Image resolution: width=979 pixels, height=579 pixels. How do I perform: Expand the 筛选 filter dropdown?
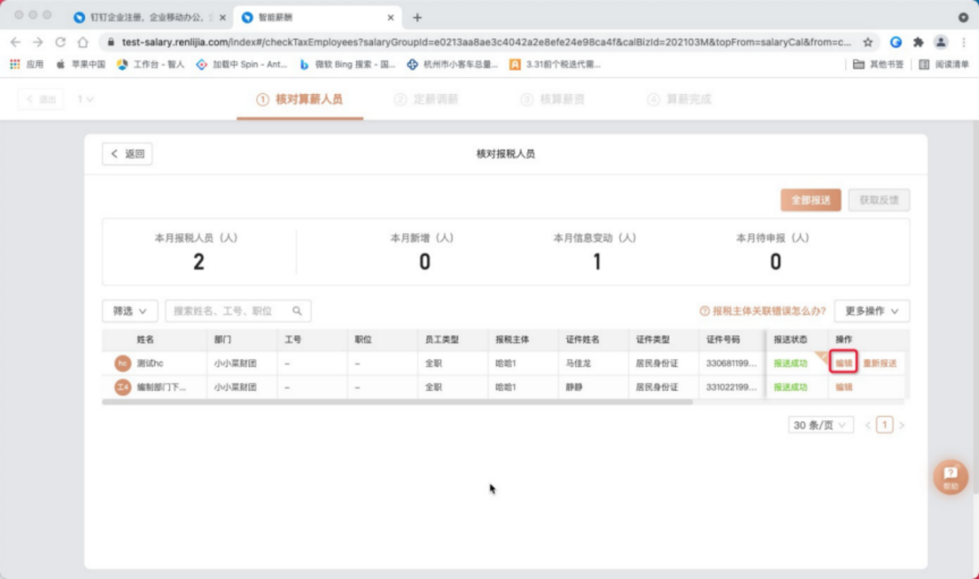click(x=130, y=311)
